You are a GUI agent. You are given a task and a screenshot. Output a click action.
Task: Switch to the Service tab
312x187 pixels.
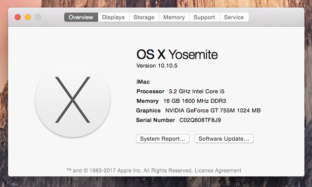tap(234, 17)
